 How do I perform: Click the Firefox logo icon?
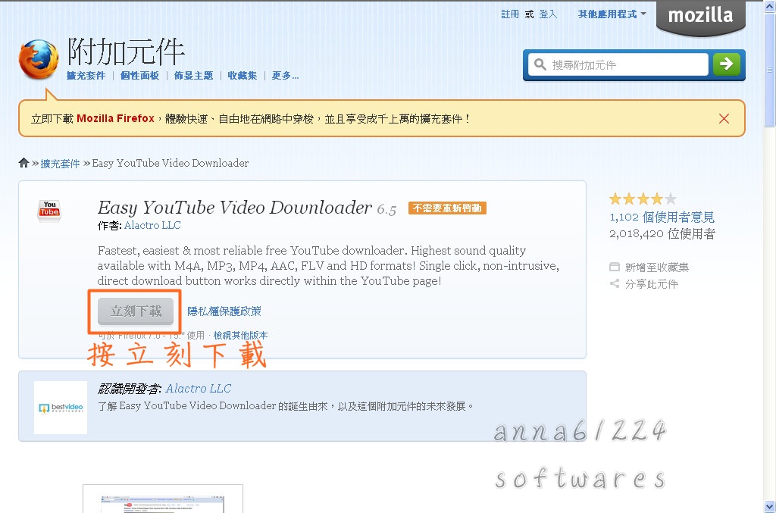click(x=39, y=60)
